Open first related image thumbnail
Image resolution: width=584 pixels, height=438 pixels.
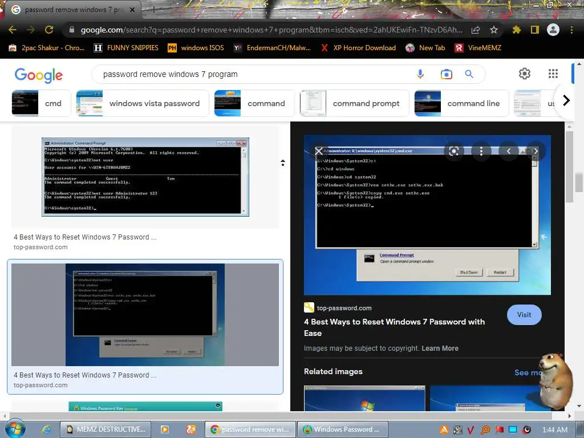[x=364, y=398]
